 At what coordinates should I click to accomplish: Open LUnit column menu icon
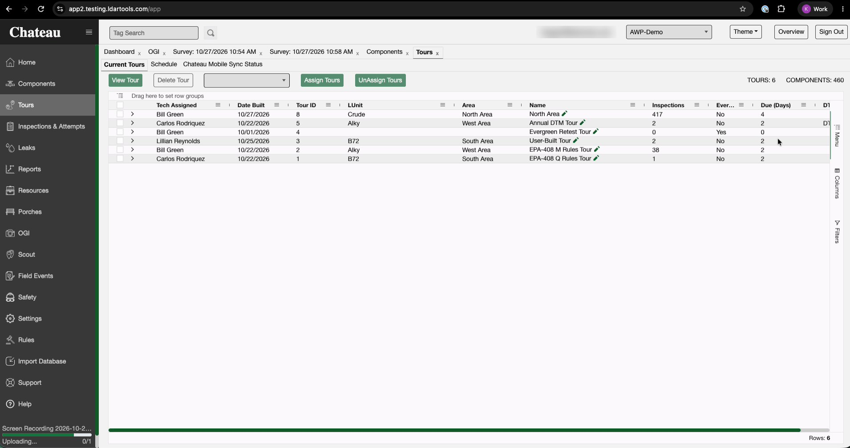[443, 105]
